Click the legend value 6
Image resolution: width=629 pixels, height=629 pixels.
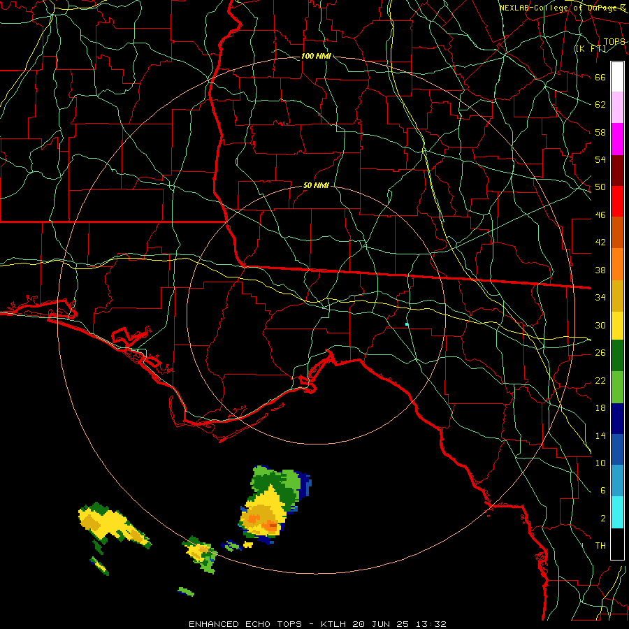pos(603,490)
